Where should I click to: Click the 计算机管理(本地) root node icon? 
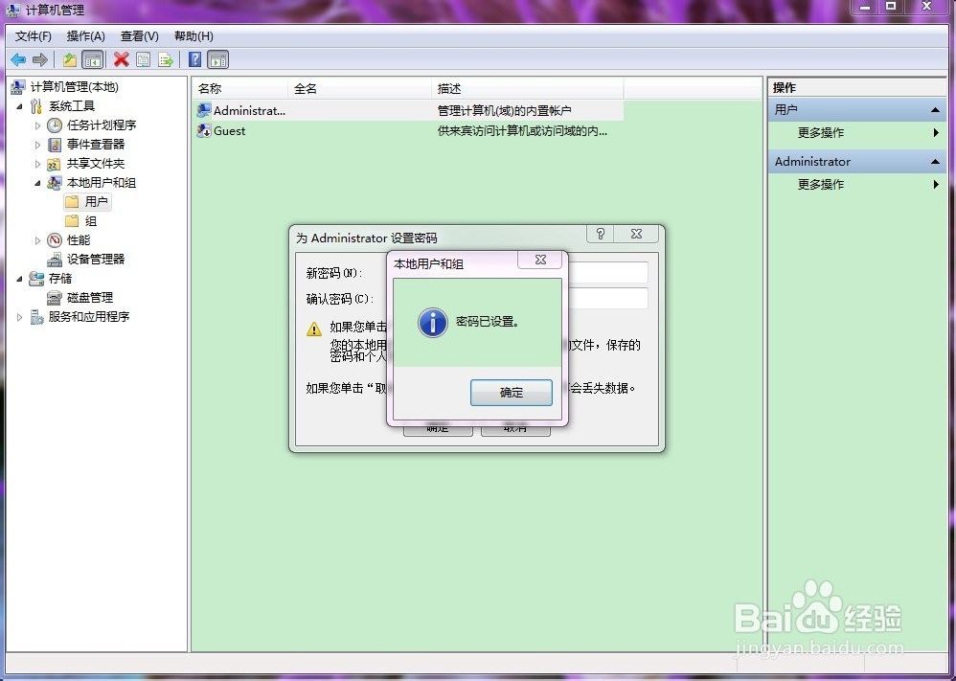coord(18,87)
